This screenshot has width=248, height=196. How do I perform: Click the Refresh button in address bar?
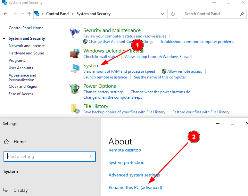[173, 14]
